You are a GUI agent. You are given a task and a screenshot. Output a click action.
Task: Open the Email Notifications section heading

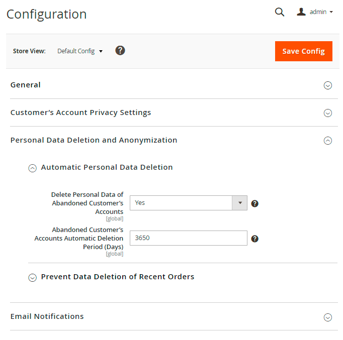coord(47,316)
